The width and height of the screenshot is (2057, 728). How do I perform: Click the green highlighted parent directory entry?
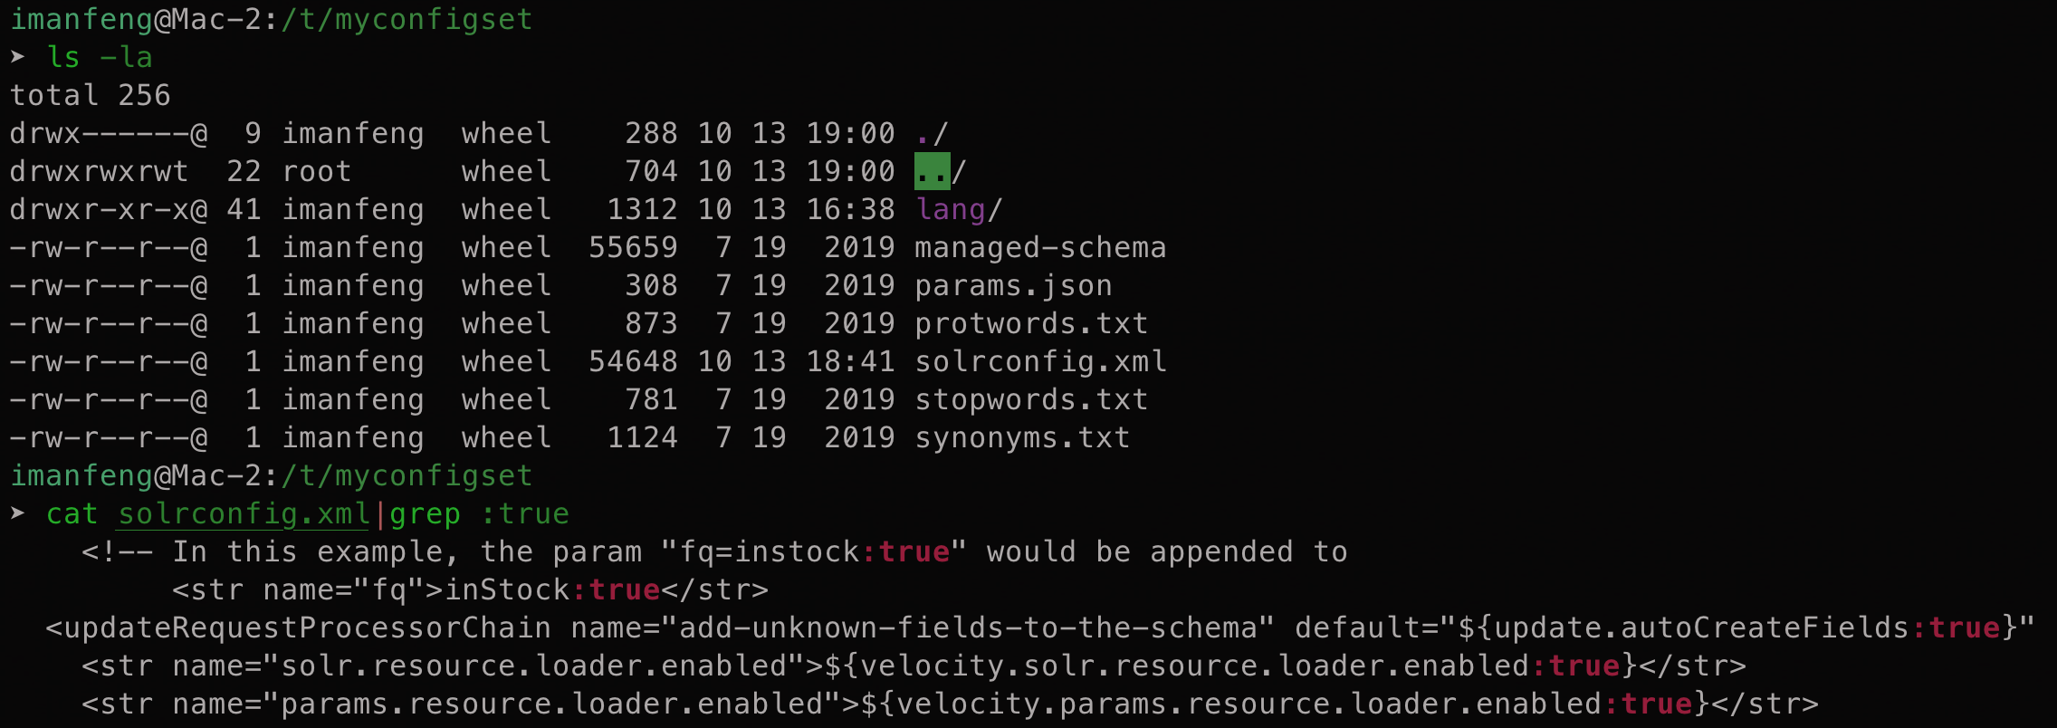coord(932,171)
